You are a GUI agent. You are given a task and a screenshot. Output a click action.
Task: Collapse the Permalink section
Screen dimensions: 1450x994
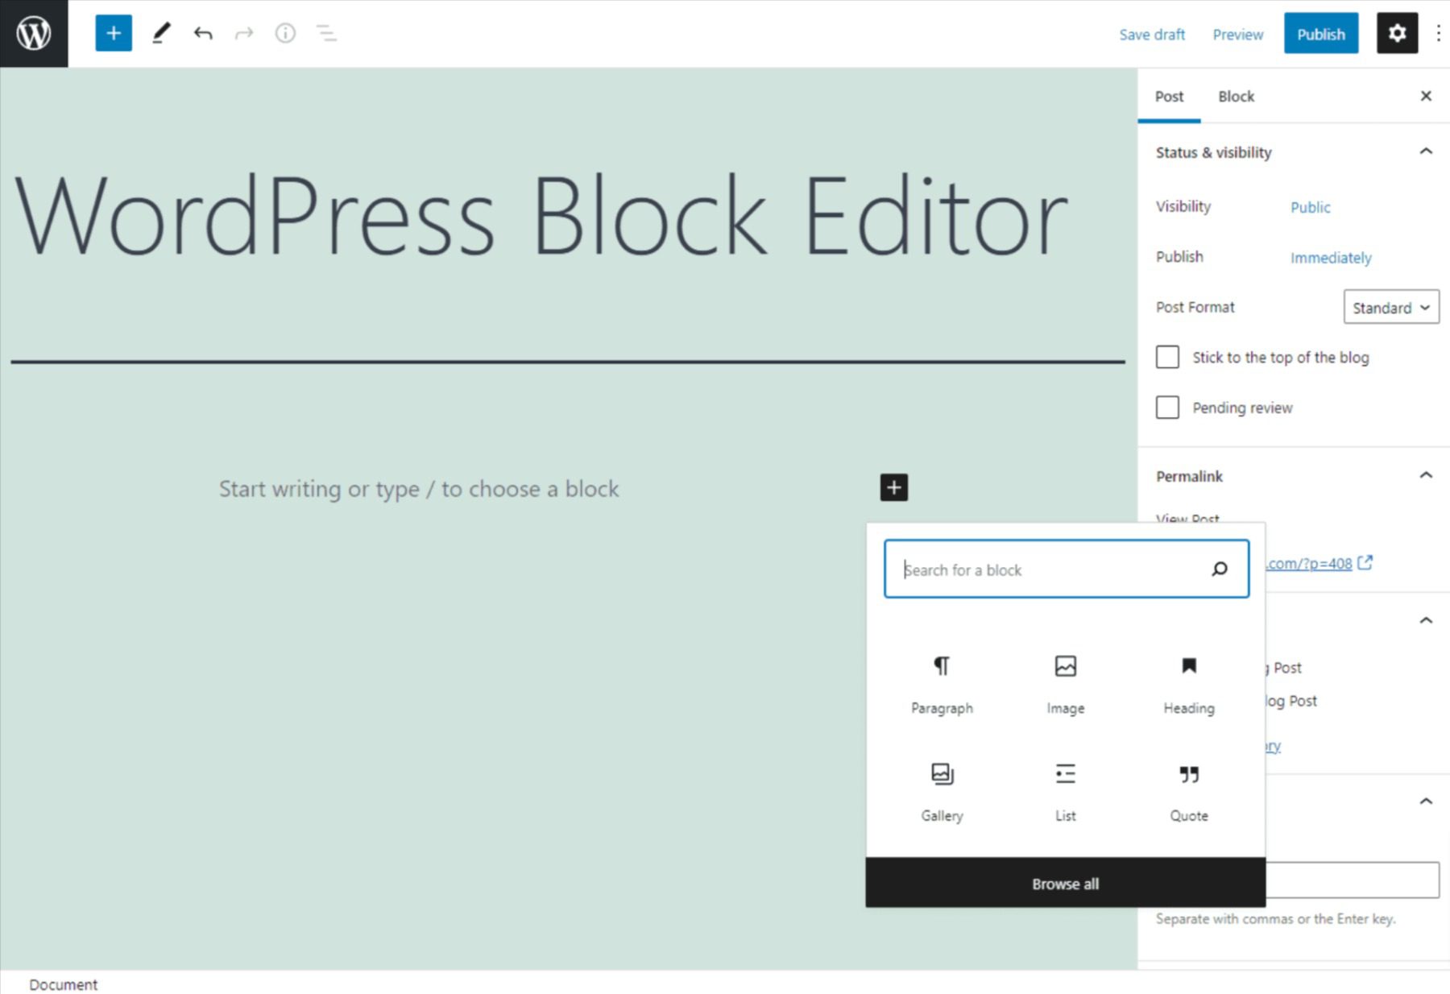[x=1426, y=475]
